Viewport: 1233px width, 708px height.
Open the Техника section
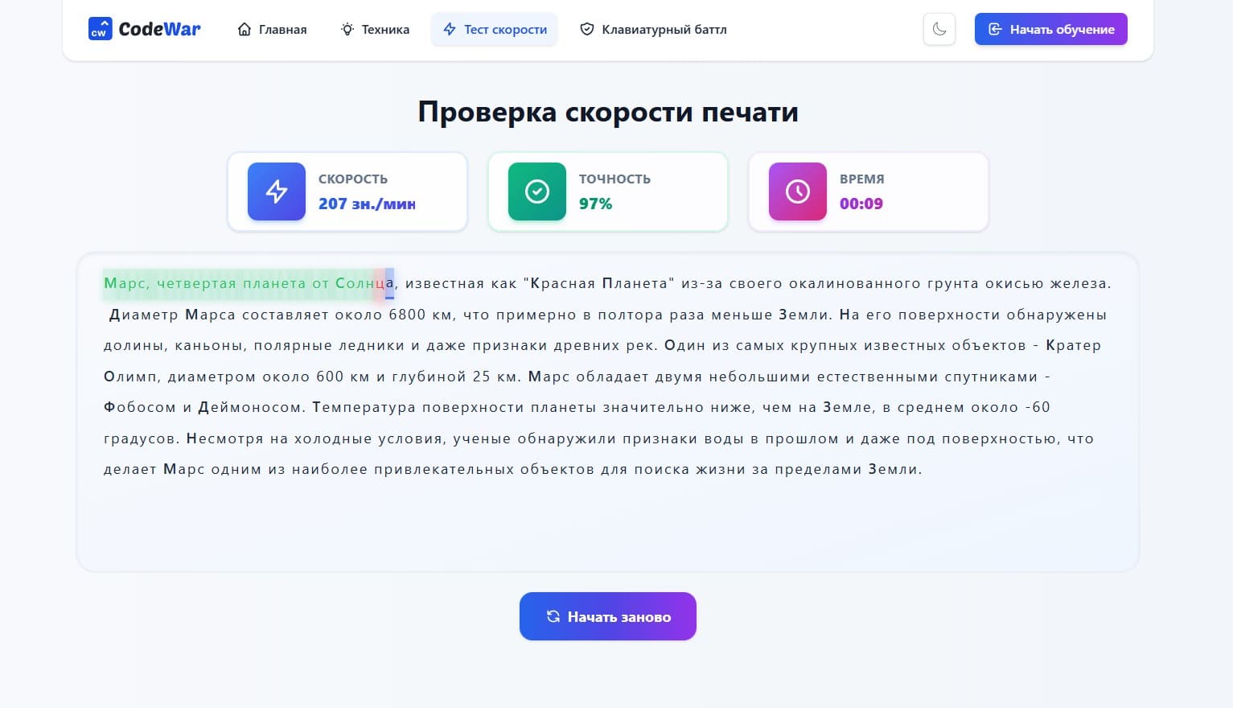coord(384,29)
